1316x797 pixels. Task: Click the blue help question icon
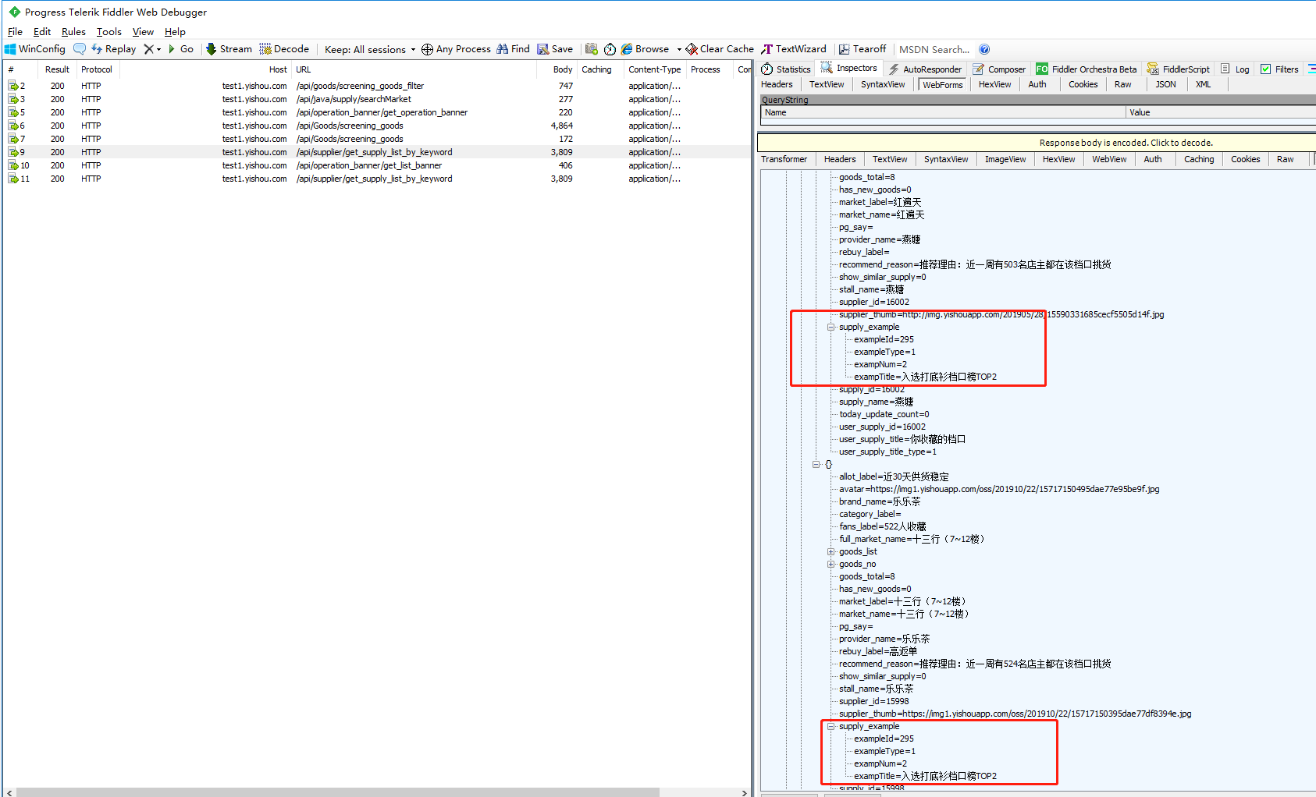coord(984,49)
